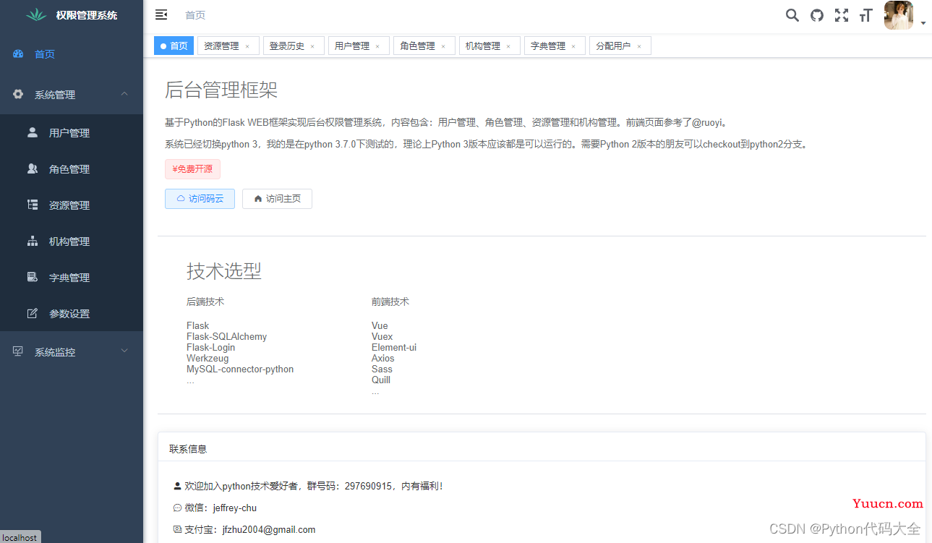Click the 群号码 297690915 line
The height and width of the screenshot is (543, 932).
pos(309,487)
